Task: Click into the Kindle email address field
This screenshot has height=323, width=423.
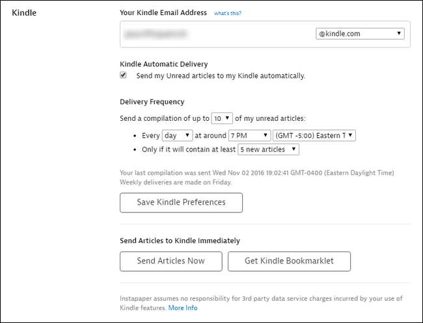Action: pos(215,34)
